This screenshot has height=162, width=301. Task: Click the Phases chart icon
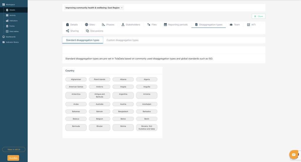pos(103,25)
